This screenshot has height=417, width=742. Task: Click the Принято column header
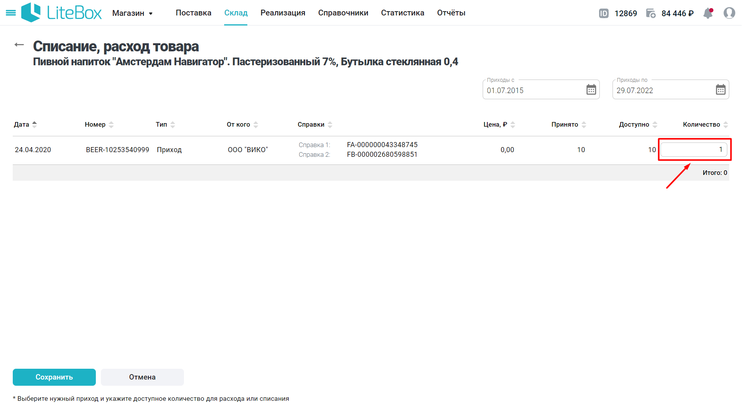tap(565, 124)
